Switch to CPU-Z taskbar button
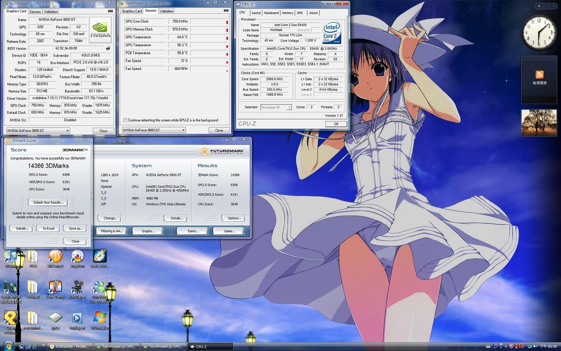Viewport: 561px width, 351px height. (x=211, y=346)
